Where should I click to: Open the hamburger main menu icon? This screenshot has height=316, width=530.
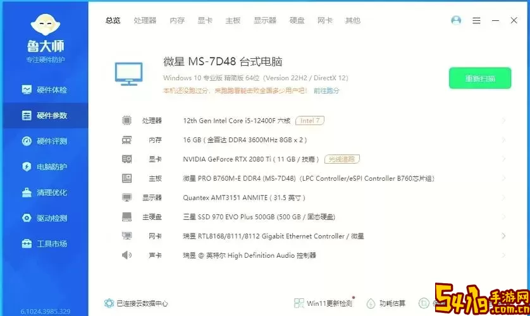476,21
